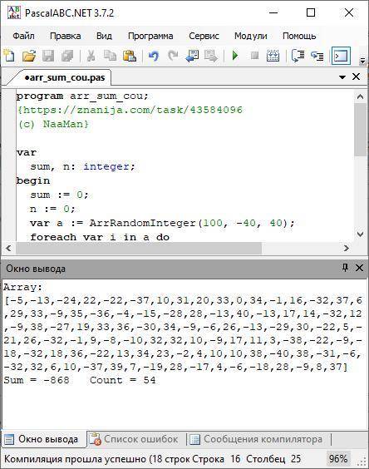Click the Step Into debug icon

click(317, 56)
